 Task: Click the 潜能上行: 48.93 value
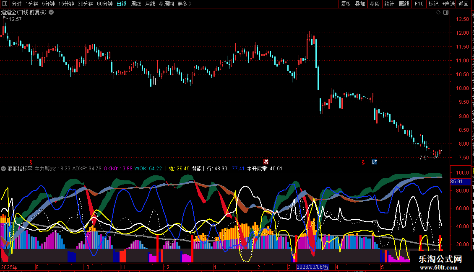209,169
